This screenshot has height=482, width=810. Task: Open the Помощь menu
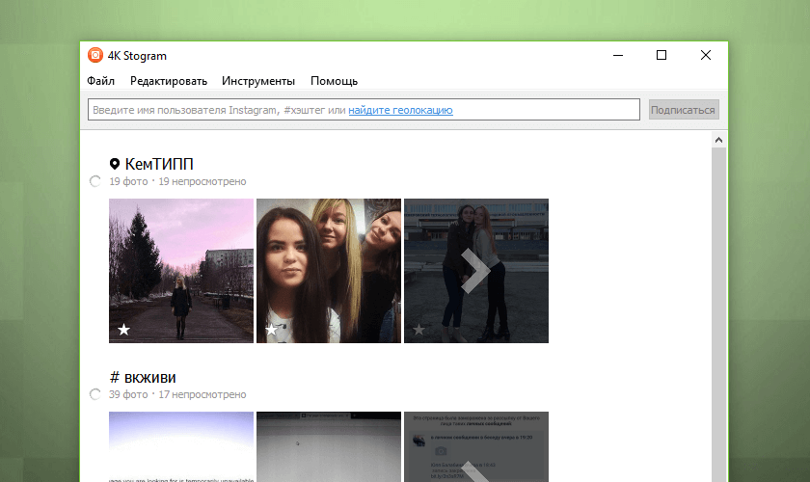[x=334, y=81]
